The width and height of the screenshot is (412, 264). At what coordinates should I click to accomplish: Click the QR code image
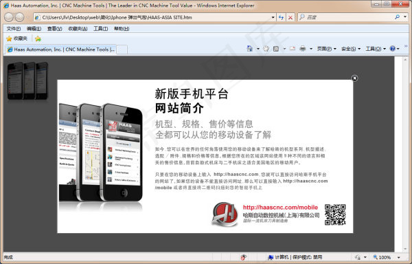(335, 214)
